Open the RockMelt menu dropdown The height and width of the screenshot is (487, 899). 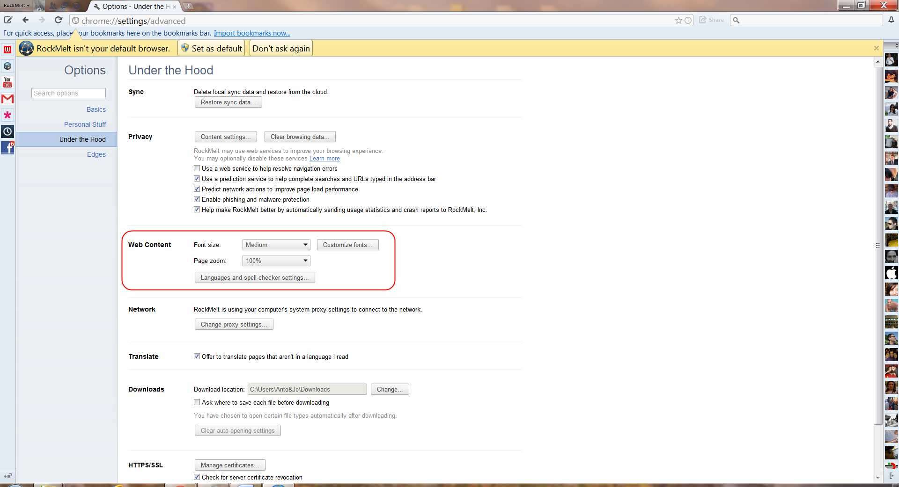pos(17,6)
